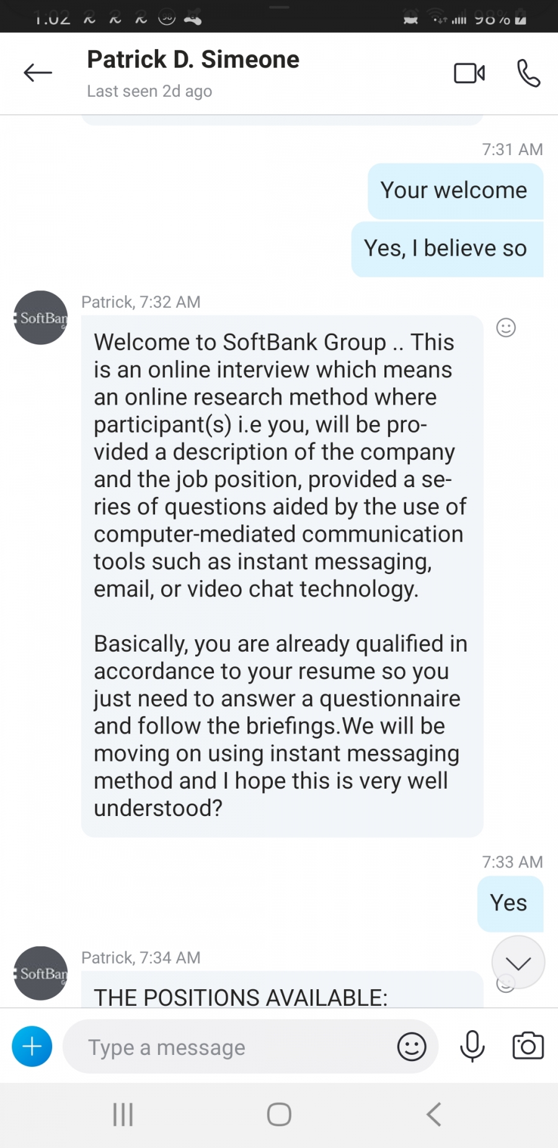Jump to latest messages with the down chevron

pos(518,962)
